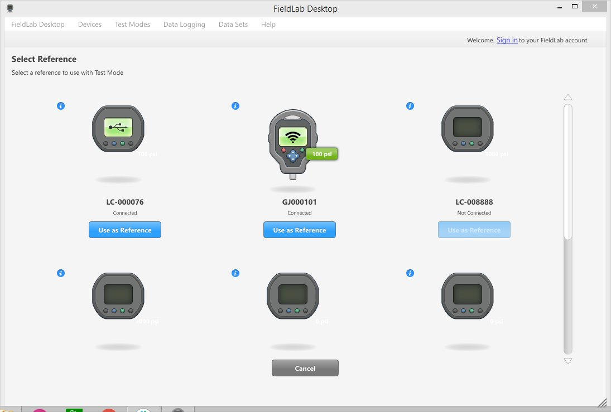Follow the Sign in link
Image resolution: width=611 pixels, height=412 pixels.
coord(507,40)
